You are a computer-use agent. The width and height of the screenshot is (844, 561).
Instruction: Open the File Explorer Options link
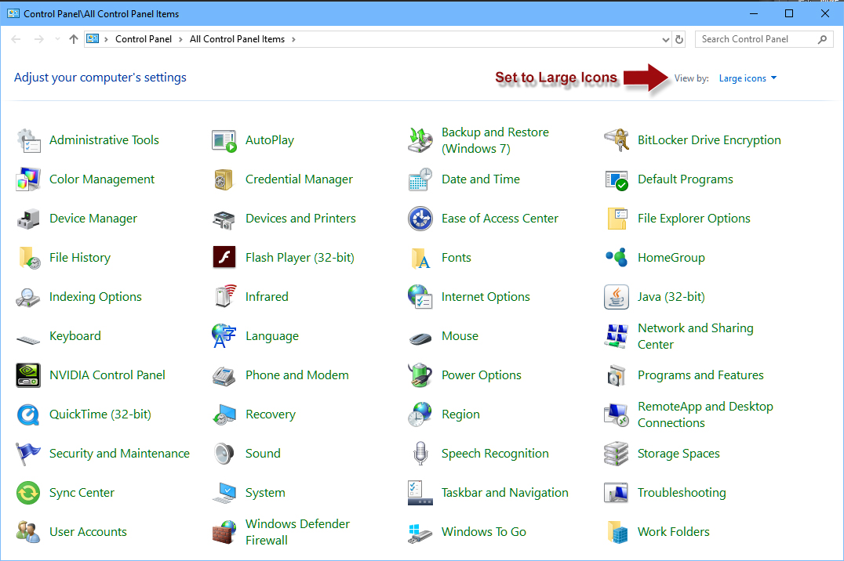pos(694,219)
